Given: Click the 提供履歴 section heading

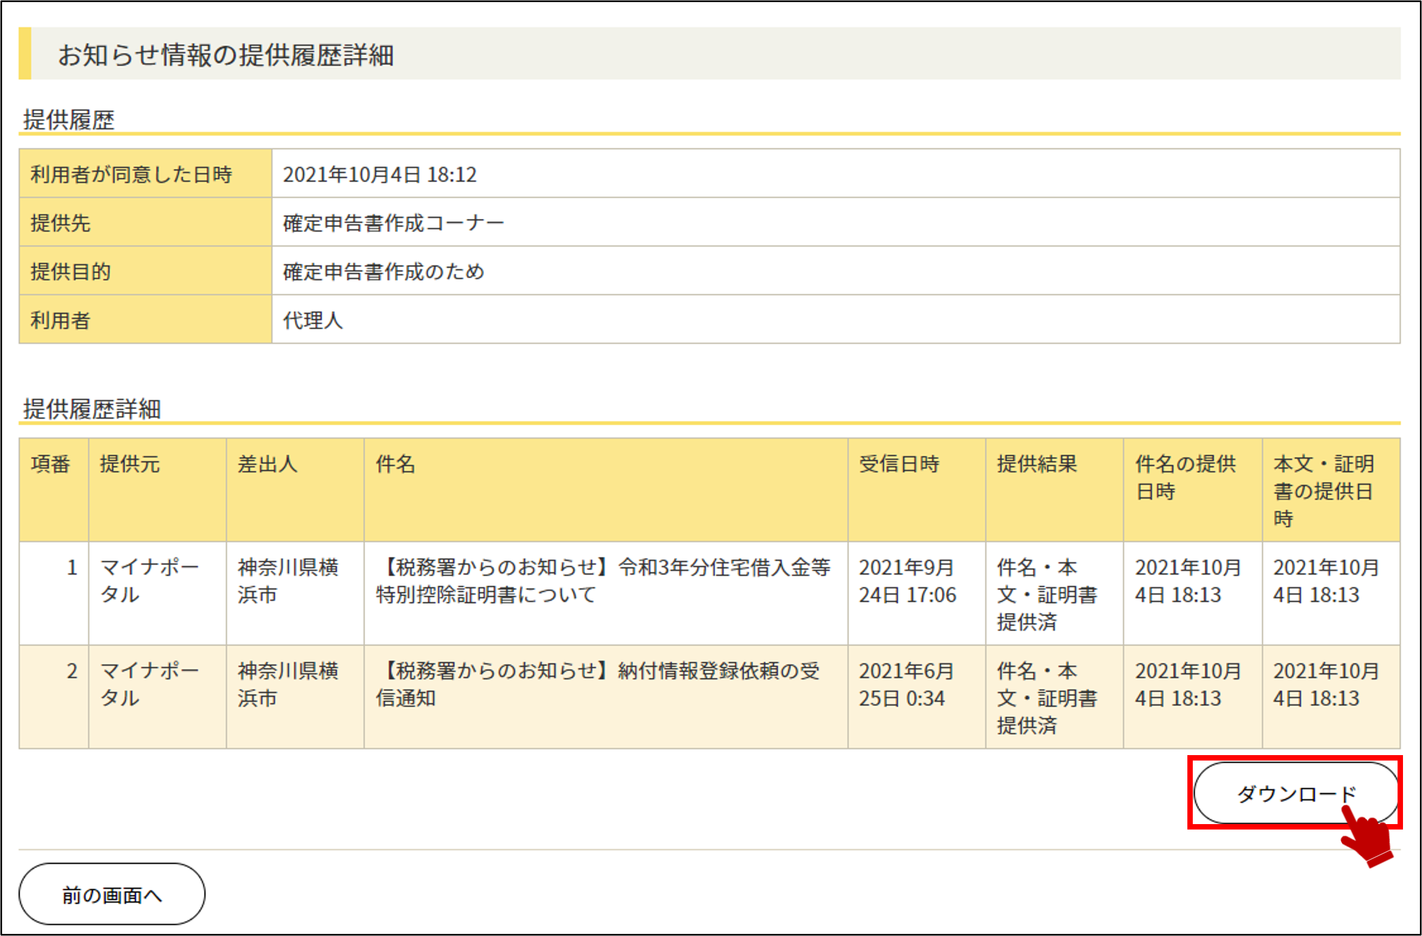Looking at the screenshot, I should point(68,119).
